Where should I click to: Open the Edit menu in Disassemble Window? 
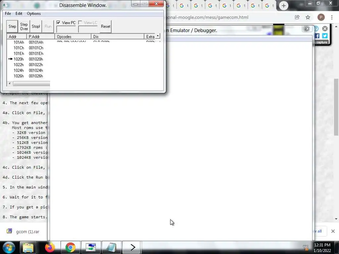(x=19, y=13)
